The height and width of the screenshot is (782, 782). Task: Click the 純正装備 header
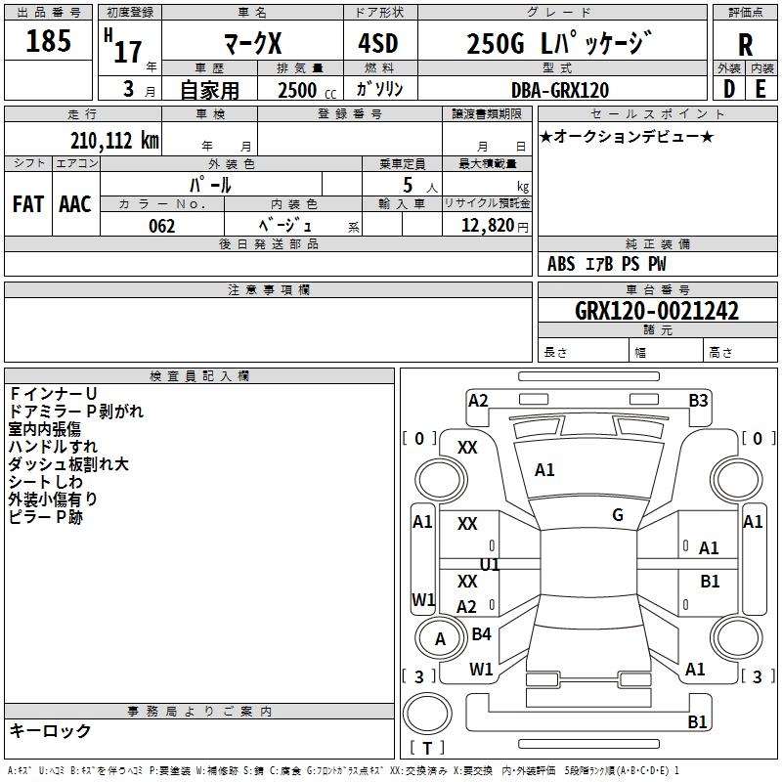click(x=657, y=243)
